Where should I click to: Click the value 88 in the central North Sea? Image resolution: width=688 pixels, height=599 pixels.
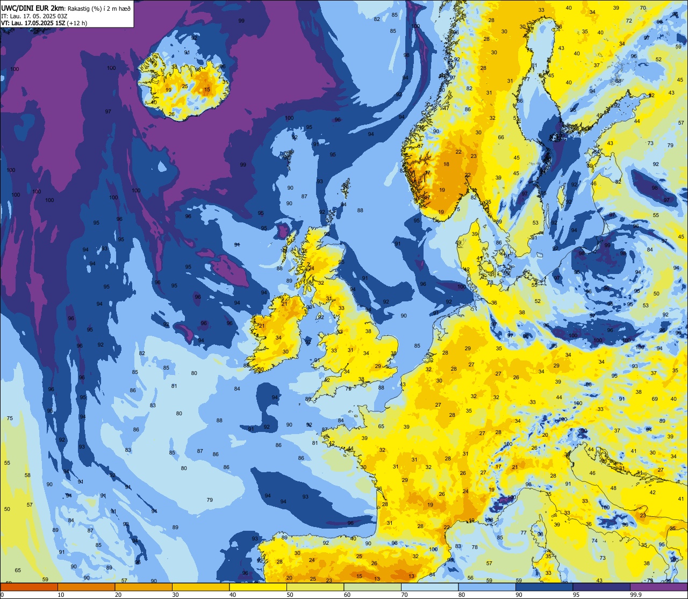click(x=360, y=211)
